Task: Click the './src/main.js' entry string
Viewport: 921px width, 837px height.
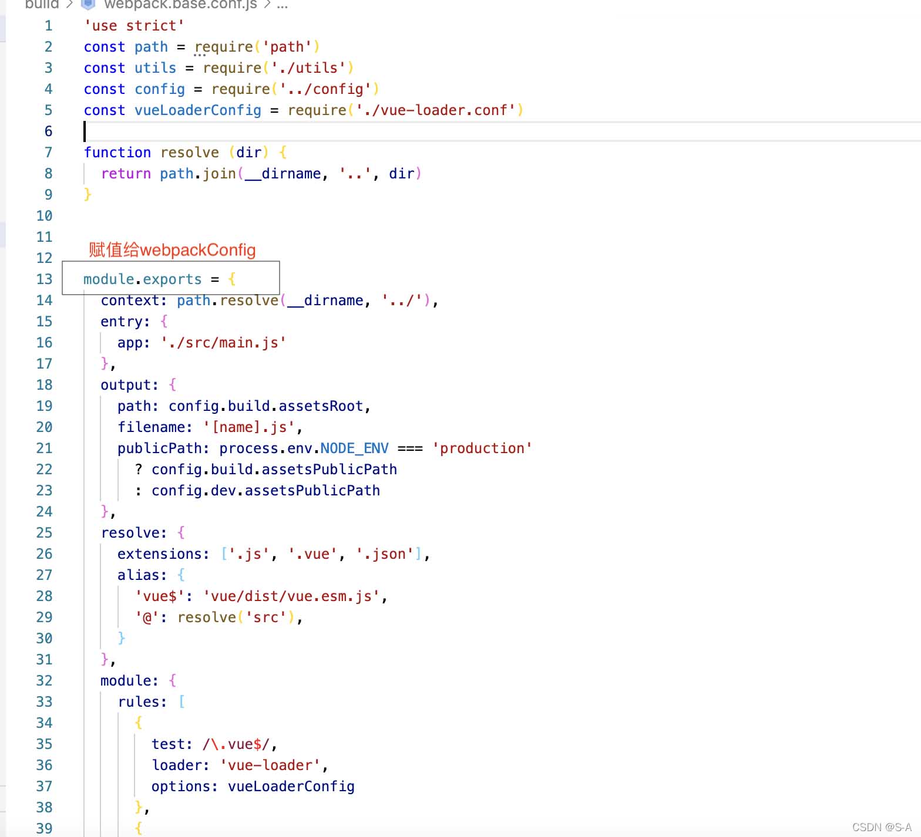Action: coord(223,343)
